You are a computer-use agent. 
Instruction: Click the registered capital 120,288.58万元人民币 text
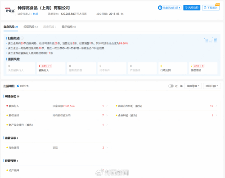click(x=74, y=14)
